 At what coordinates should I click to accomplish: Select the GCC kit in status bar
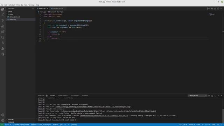pyautogui.click(x=41, y=125)
